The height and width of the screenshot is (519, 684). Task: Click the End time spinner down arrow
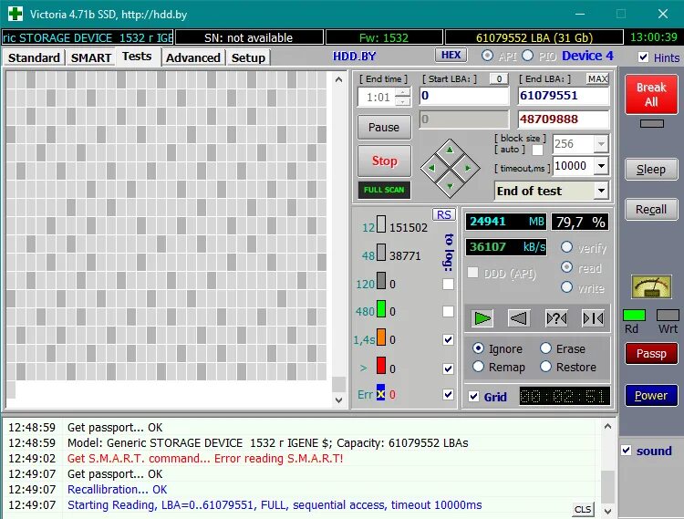click(x=402, y=101)
